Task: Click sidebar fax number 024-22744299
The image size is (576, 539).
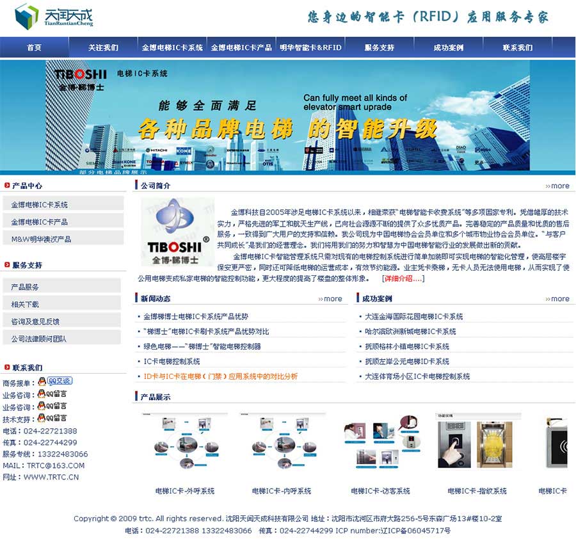Action: coord(51,442)
